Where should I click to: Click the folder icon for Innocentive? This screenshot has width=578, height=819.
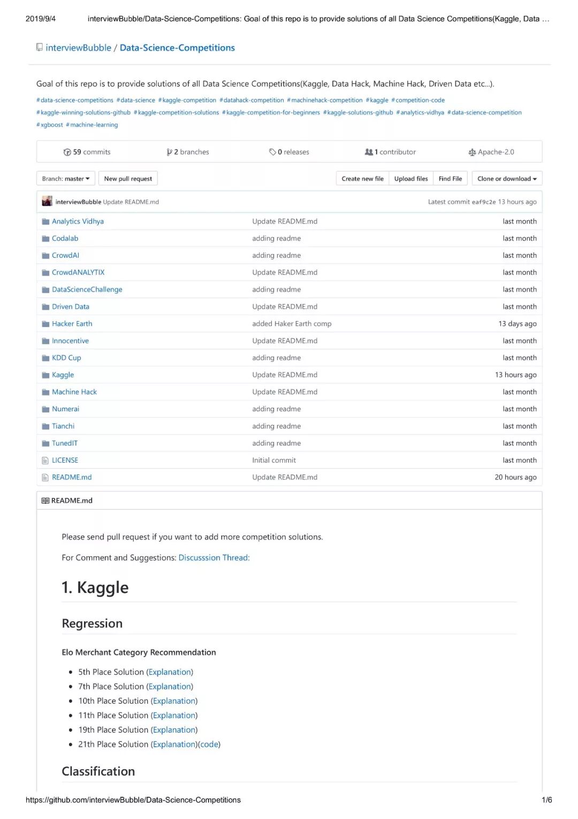pos(45,341)
